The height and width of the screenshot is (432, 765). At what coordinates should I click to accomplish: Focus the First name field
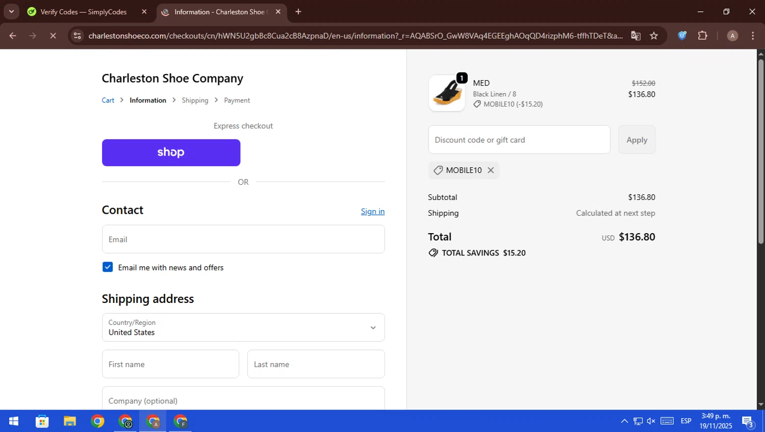[x=170, y=364]
